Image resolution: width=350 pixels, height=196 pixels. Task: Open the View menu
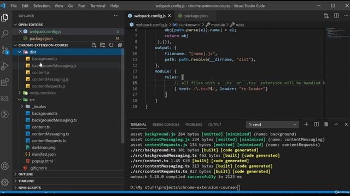coord(59,6)
